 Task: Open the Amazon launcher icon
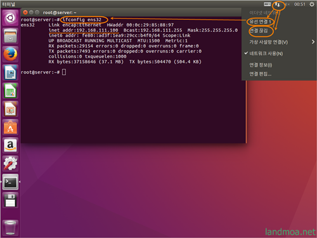10,145
